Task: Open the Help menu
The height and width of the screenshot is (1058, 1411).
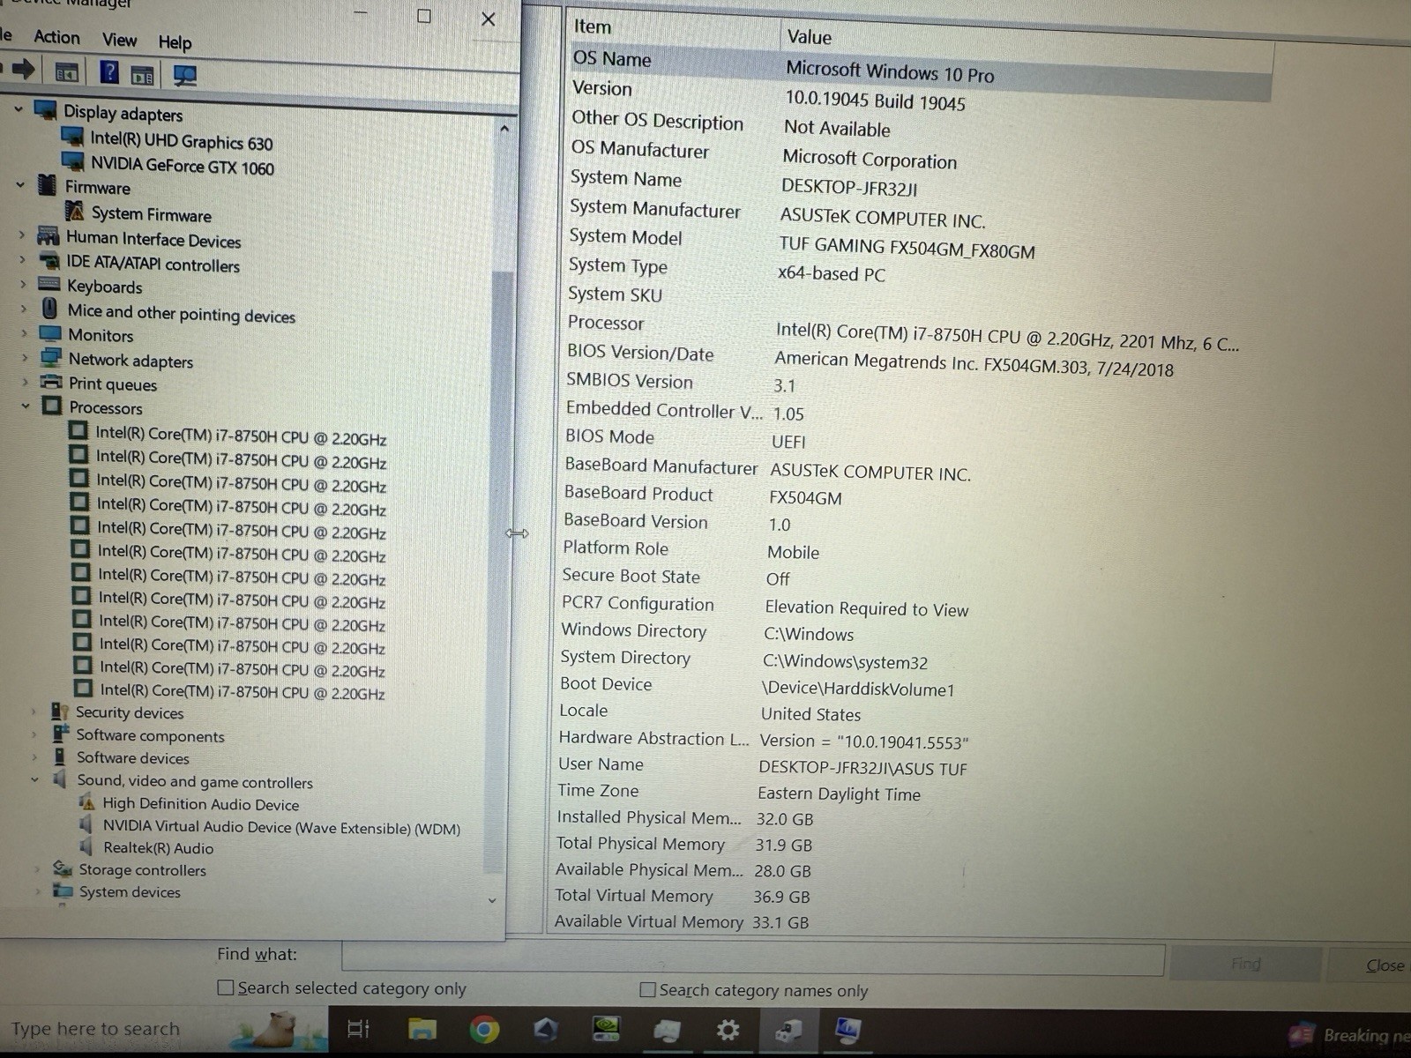Action: coord(175,41)
